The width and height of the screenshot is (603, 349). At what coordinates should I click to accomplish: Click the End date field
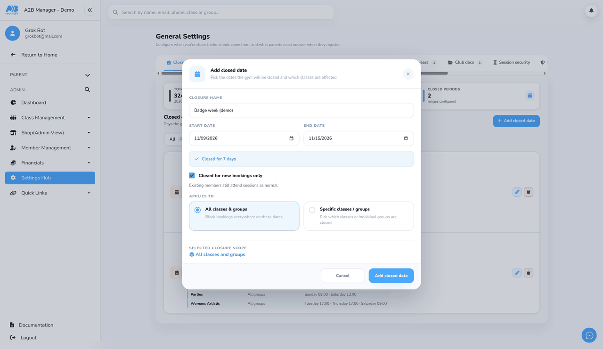359,138
